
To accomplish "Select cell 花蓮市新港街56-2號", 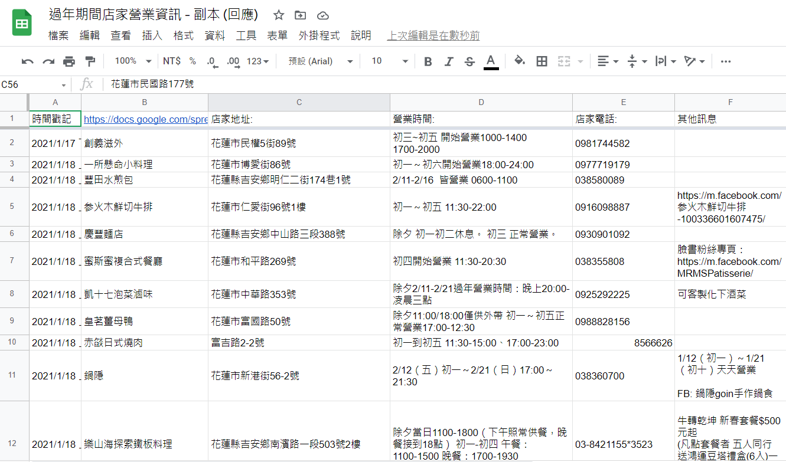I will tap(299, 376).
